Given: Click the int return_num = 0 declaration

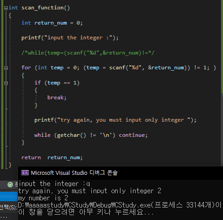Looking at the screenshot, I should [x=52, y=23].
